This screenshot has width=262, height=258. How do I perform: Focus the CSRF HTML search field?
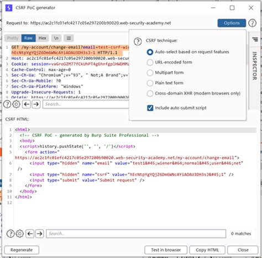coord(136,234)
